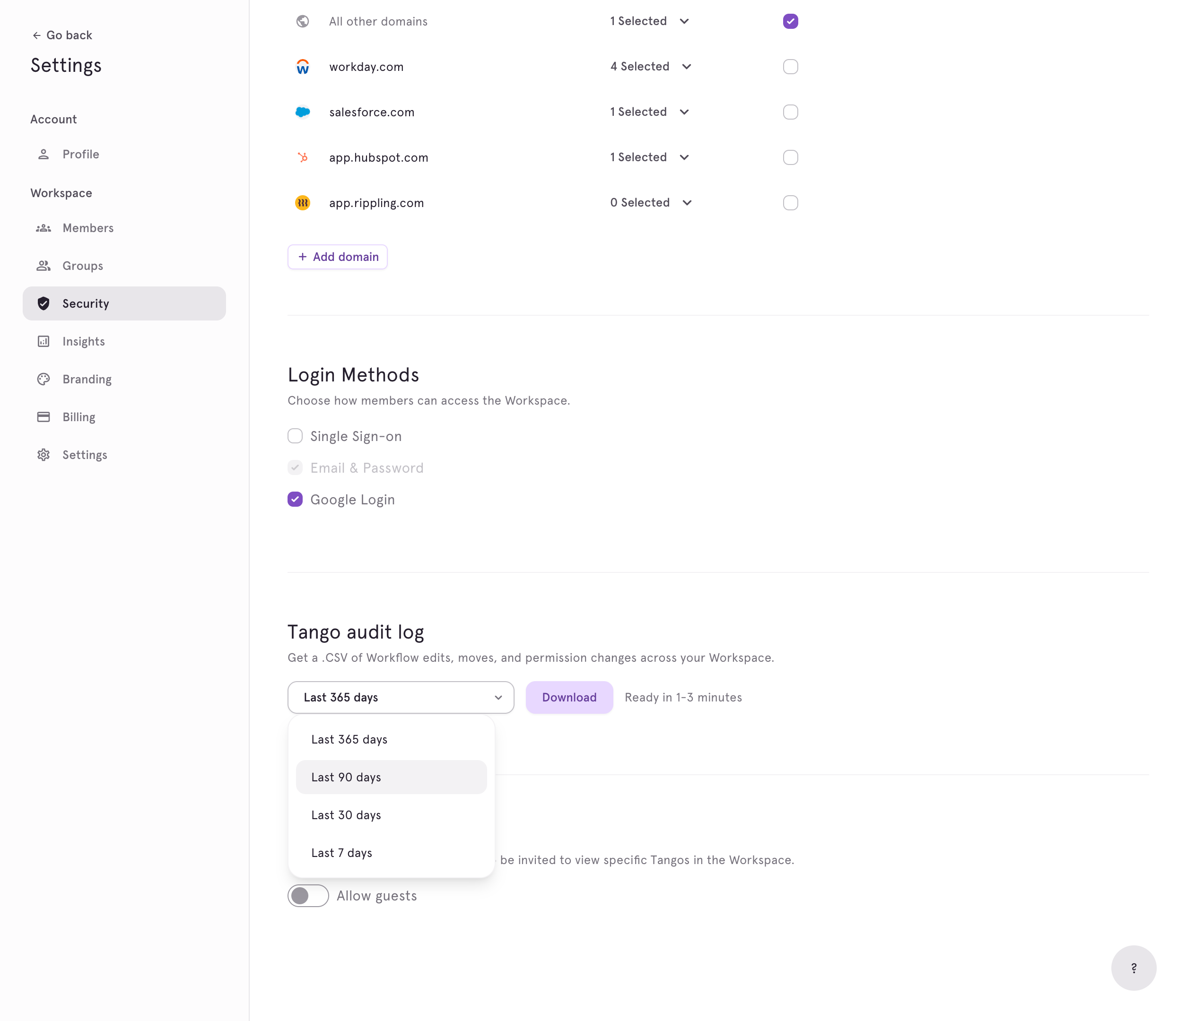The image size is (1187, 1021).
Task: Click the Rippling logo icon
Action: 303,203
